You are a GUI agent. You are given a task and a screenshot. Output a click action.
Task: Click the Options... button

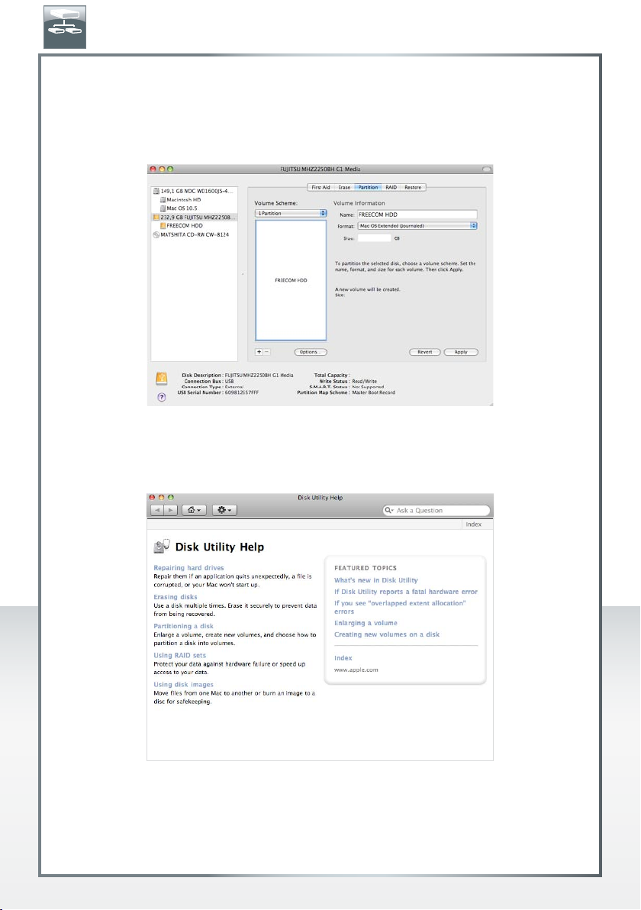click(311, 352)
